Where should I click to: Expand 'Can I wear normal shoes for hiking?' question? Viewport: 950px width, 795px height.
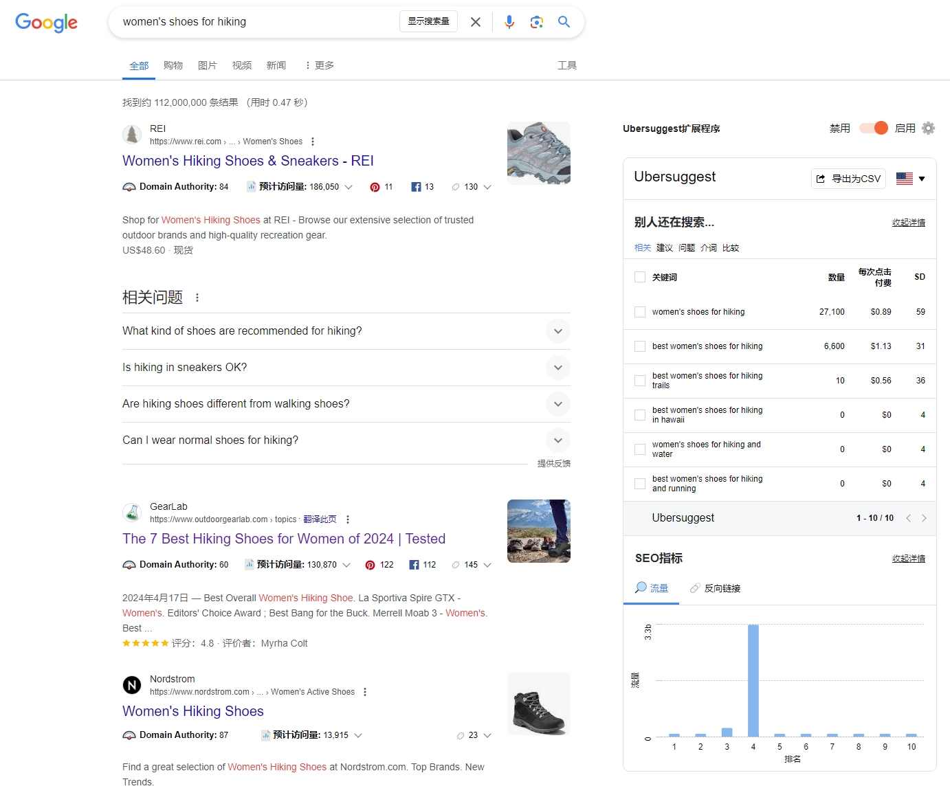click(558, 440)
